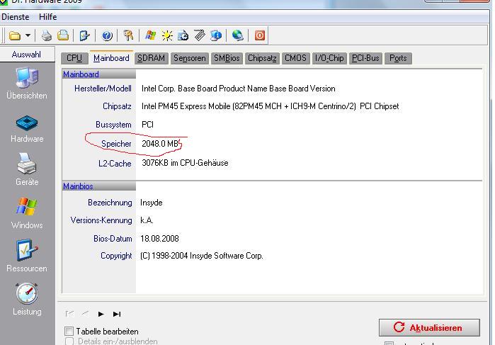The image size is (495, 345).
Task: Select the Intel PM45 Express chipset value
Action: coord(271,106)
